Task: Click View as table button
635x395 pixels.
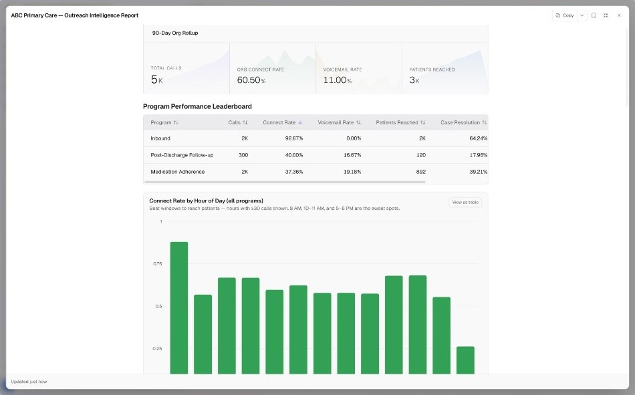Action: point(465,202)
